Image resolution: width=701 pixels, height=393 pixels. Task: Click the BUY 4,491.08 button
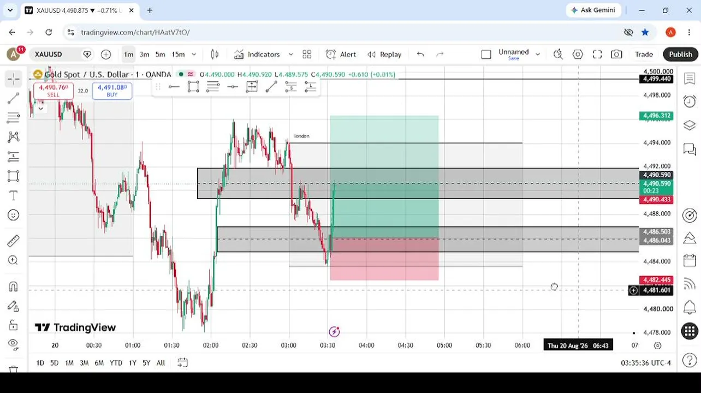pos(112,91)
